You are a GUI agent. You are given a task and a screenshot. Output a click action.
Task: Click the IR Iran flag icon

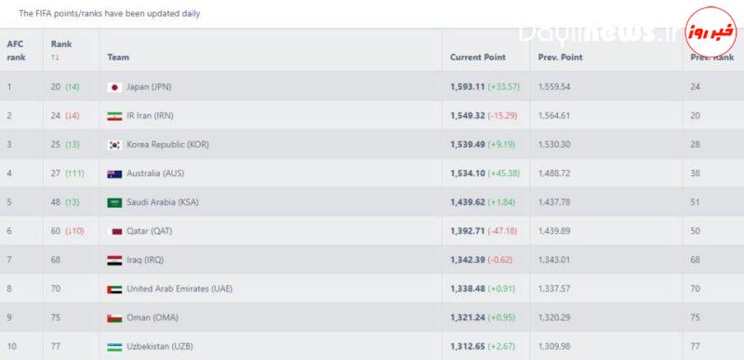tap(114, 116)
